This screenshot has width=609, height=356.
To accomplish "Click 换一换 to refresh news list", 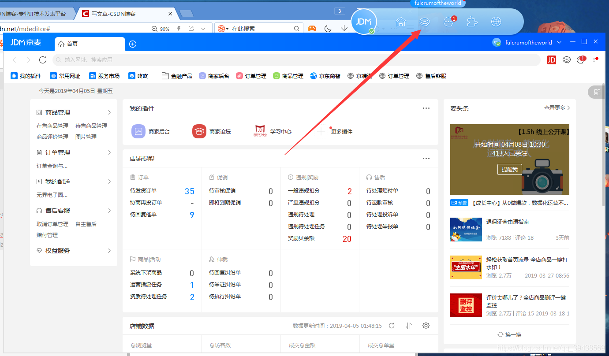I will [509, 334].
